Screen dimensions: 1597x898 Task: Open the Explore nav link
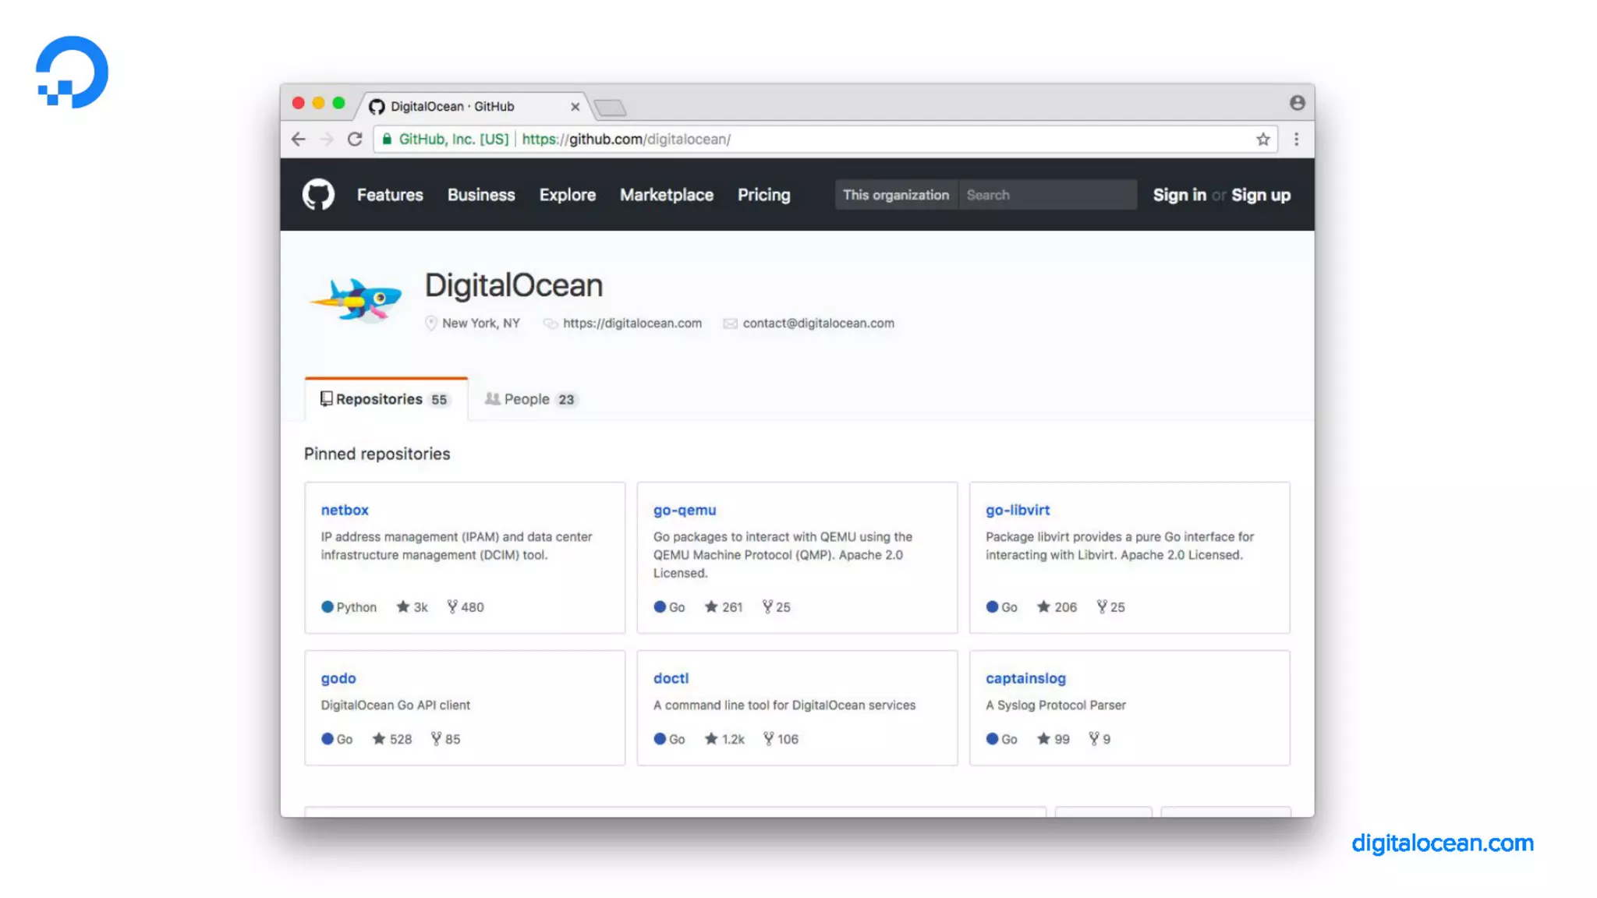[568, 195]
